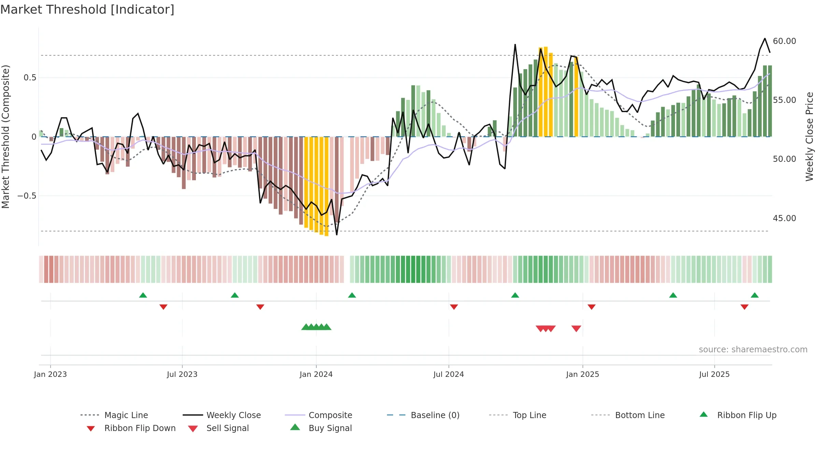
Task: Toggle Magic Line in the legend
Action: (x=114, y=415)
